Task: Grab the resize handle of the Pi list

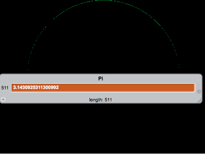Action: 199,101
